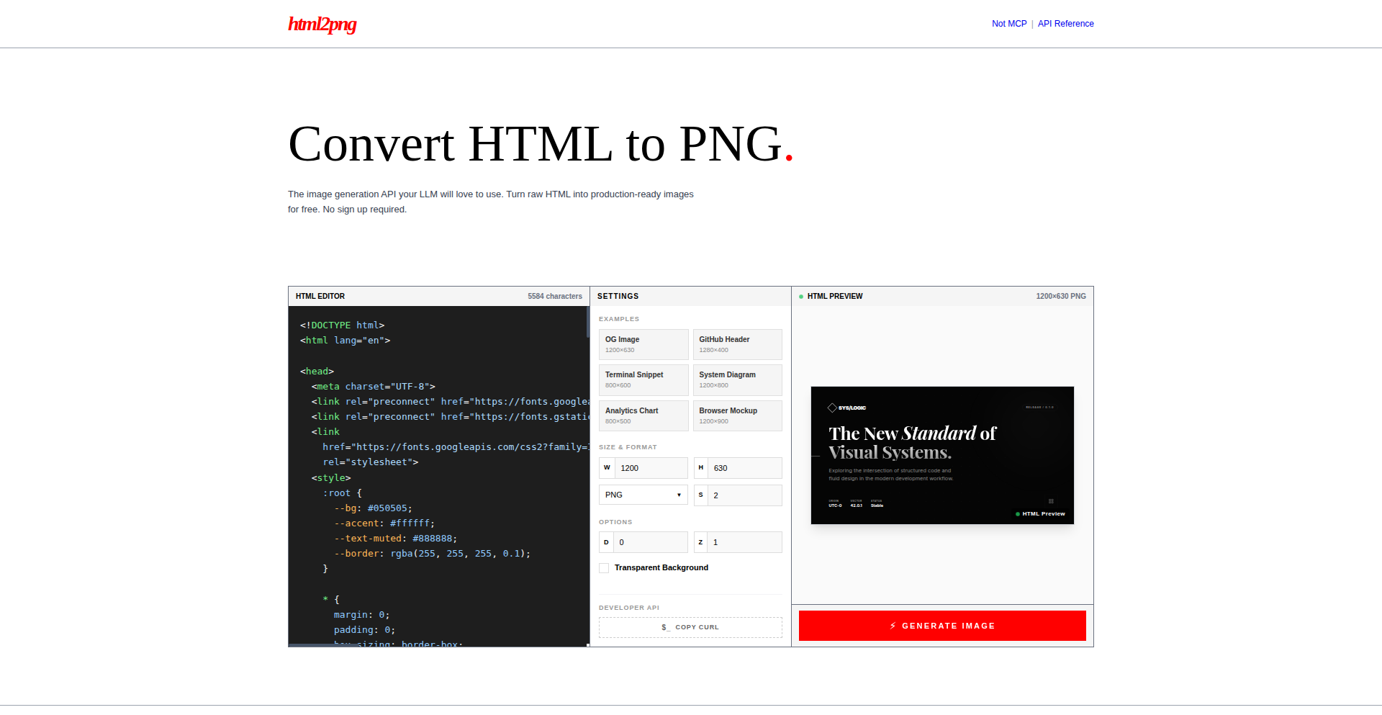The image size is (1382, 715).
Task: Select the GitHub Header example preset
Action: [737, 344]
